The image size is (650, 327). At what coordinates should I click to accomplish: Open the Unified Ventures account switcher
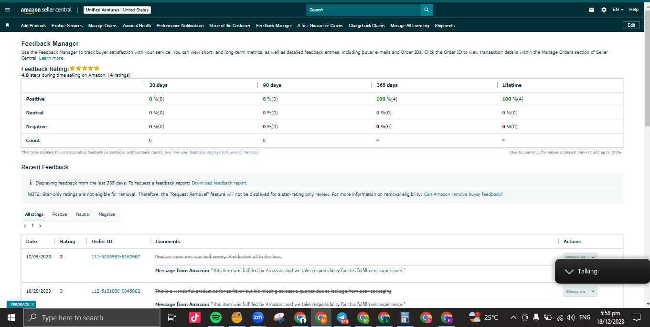(x=117, y=10)
